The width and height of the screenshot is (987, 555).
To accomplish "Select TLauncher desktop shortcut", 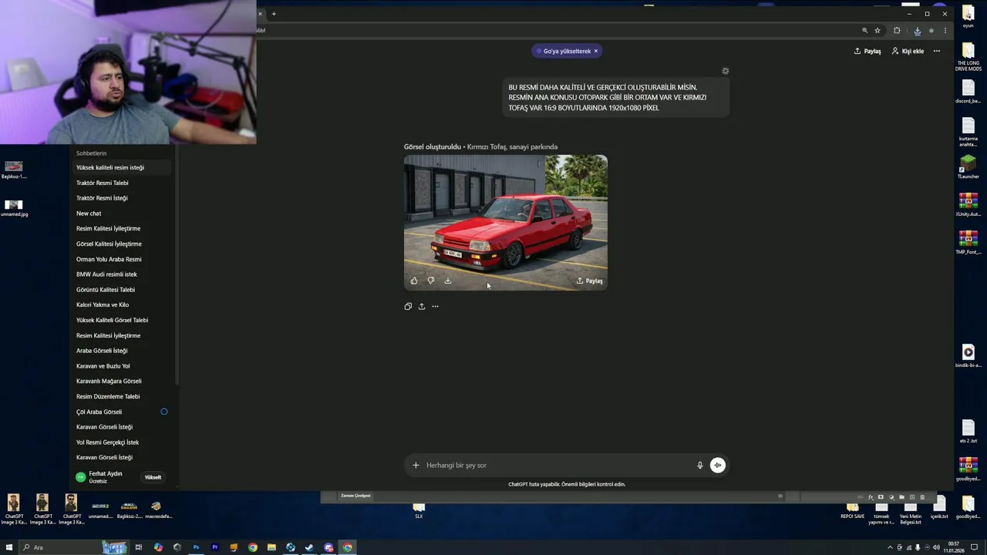I will pos(968,168).
